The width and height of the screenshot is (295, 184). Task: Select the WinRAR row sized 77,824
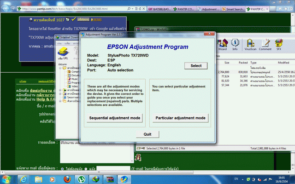click(x=256, y=76)
